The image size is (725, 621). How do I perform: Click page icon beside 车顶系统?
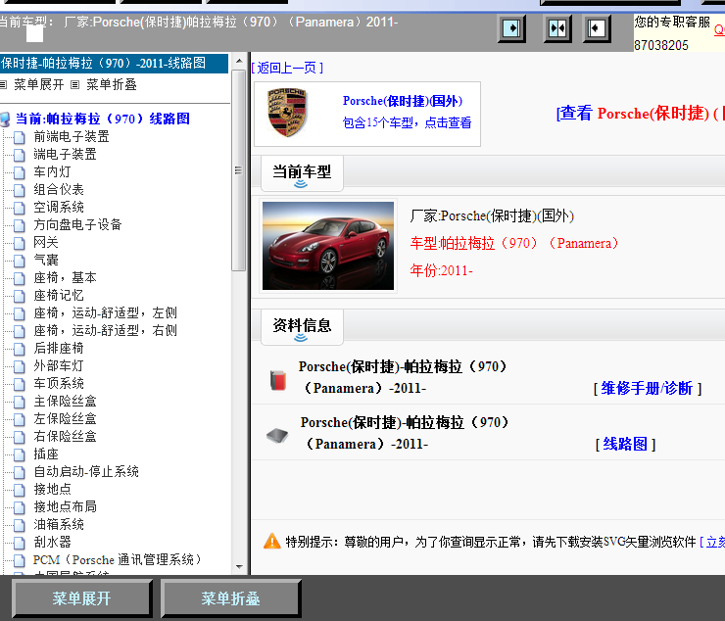coord(19,384)
